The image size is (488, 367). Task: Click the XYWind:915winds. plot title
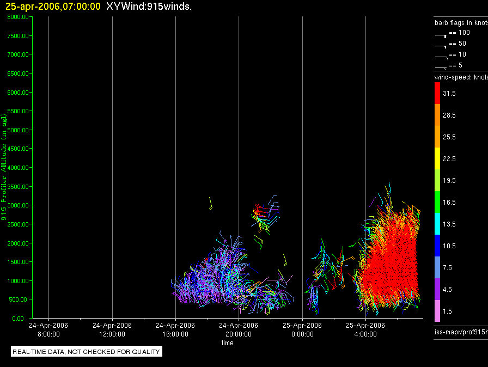point(149,6)
